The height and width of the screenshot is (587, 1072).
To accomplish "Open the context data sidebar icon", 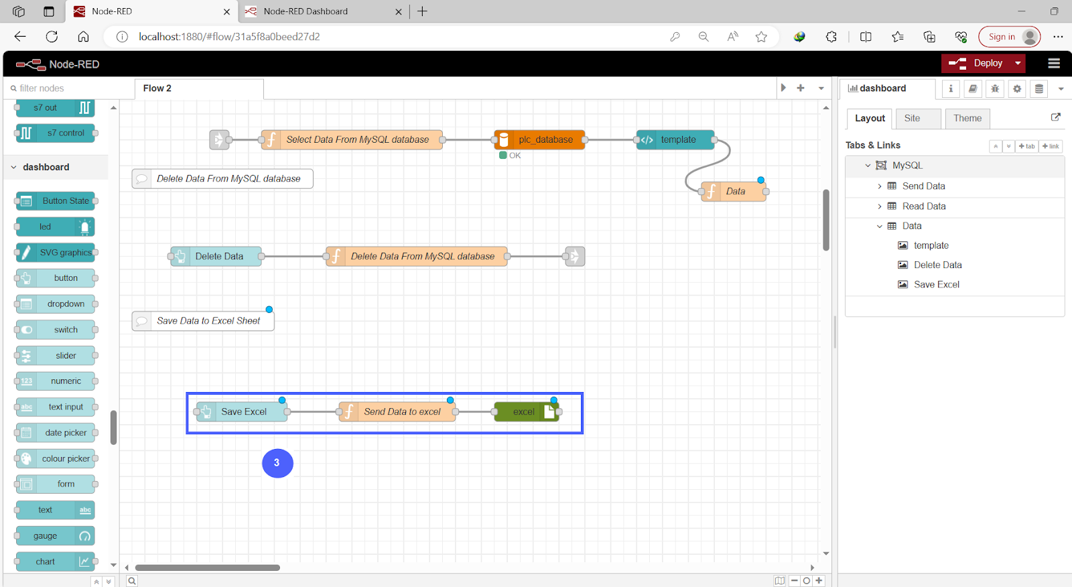I will 1039,88.
